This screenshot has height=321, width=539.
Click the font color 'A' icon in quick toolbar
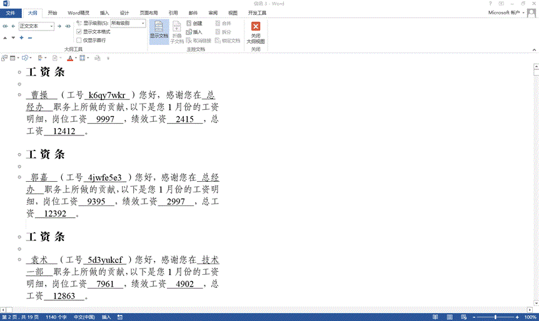coord(69,58)
